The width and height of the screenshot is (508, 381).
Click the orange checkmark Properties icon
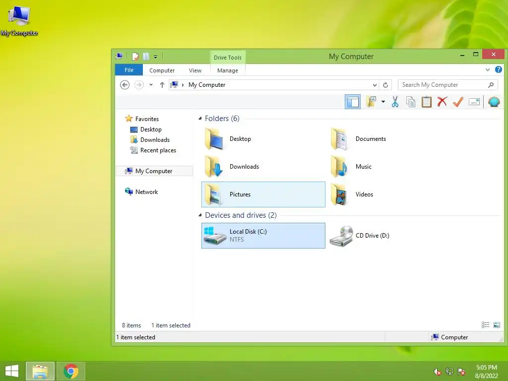pos(458,102)
